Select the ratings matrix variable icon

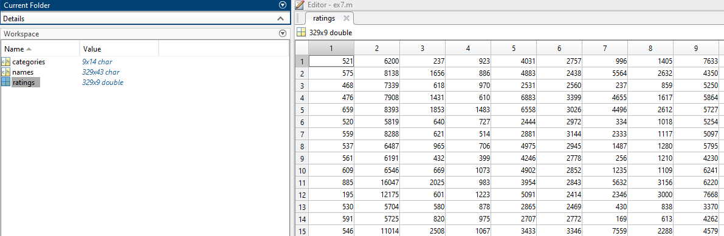[5, 83]
